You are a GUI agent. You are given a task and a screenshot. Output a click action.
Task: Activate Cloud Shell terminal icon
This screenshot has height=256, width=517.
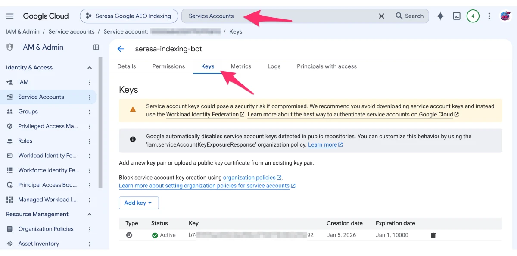pos(457,16)
